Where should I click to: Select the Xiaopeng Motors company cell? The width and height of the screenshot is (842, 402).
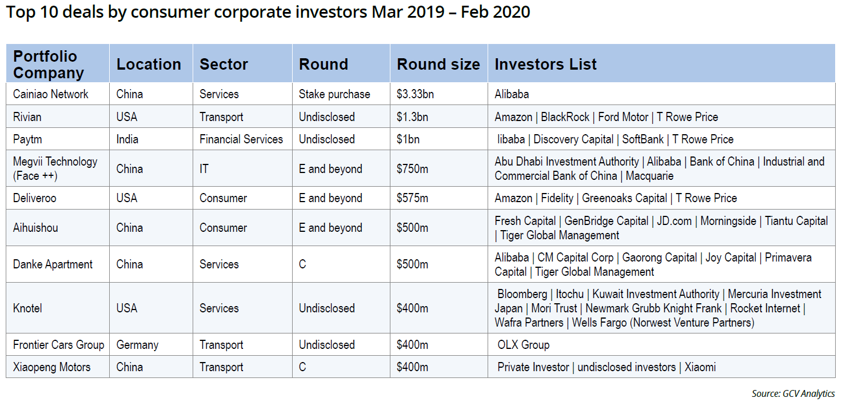[x=51, y=367]
